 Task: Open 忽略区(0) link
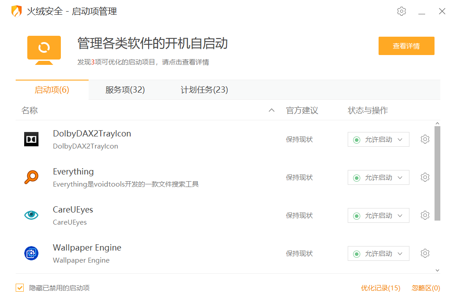point(426,288)
